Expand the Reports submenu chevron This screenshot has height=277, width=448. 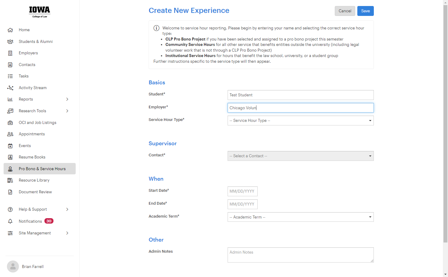click(x=67, y=99)
